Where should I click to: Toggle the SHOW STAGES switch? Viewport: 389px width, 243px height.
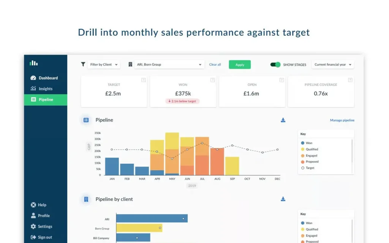coord(275,65)
